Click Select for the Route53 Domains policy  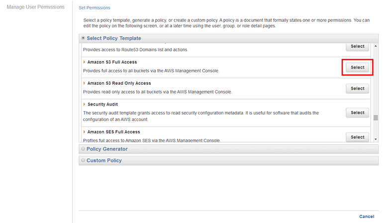[x=358, y=46]
